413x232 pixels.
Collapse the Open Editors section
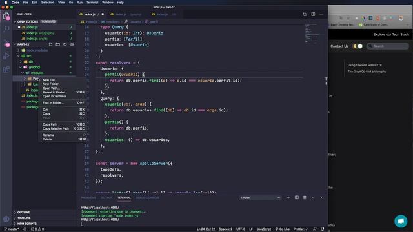(15, 21)
